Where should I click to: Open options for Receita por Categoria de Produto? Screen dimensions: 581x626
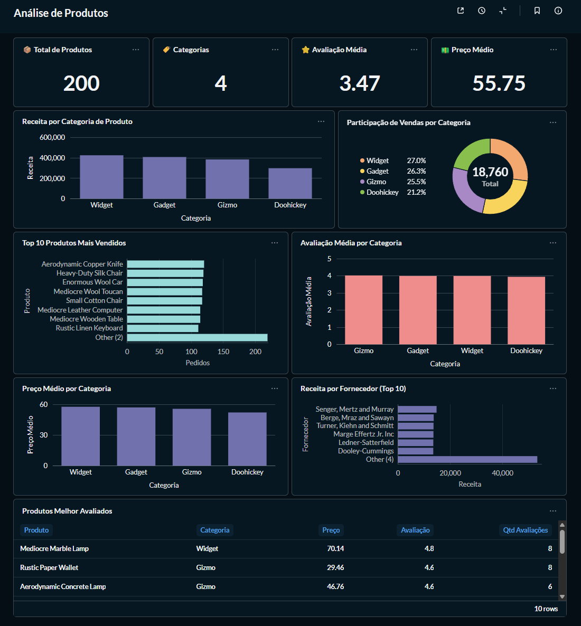(x=321, y=121)
